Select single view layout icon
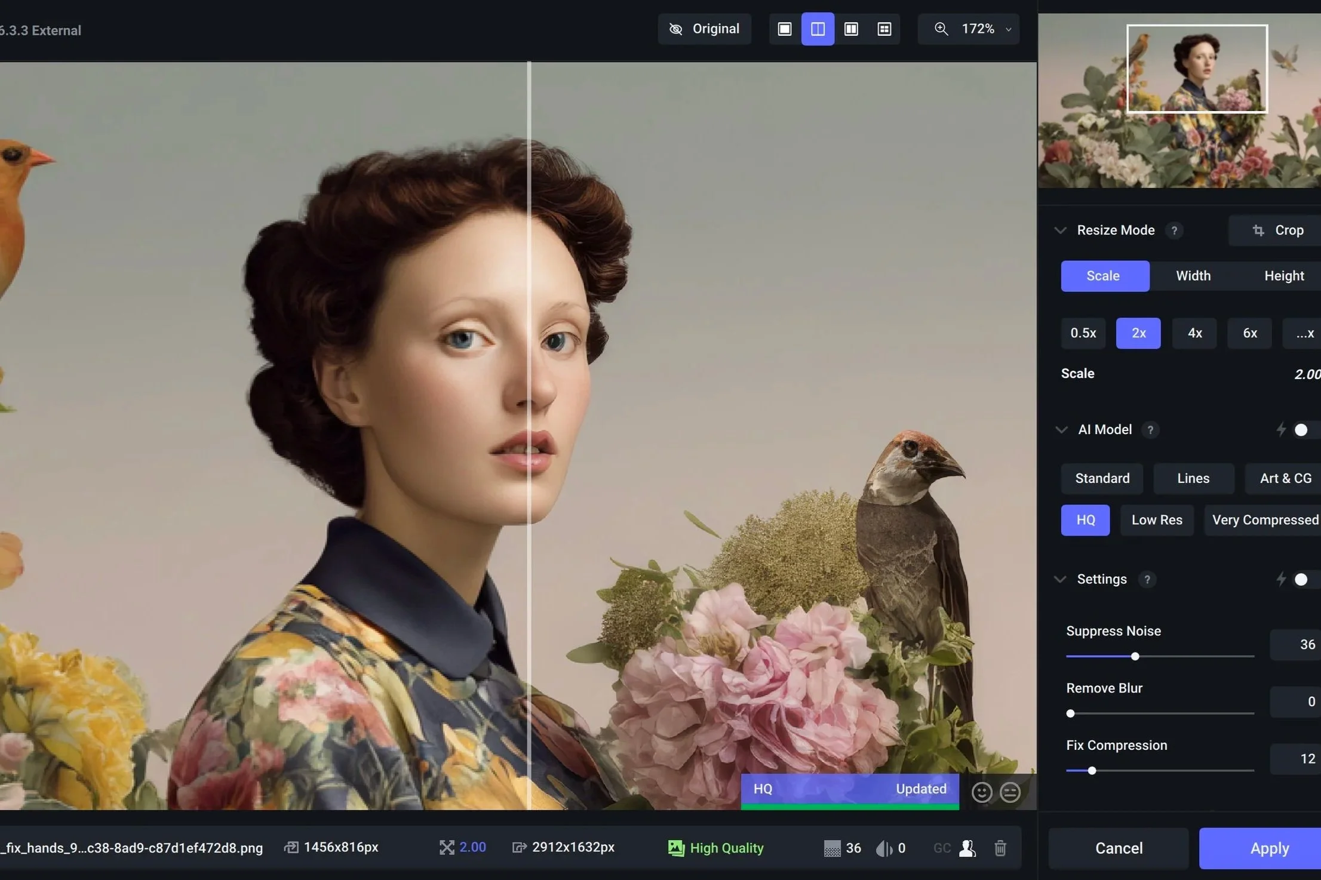Image resolution: width=1321 pixels, height=880 pixels. [784, 29]
